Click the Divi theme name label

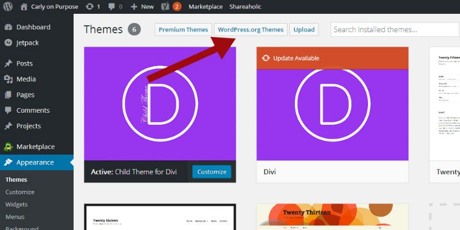click(270, 172)
